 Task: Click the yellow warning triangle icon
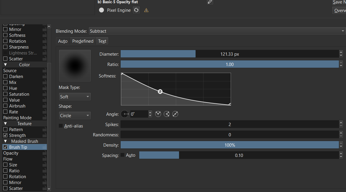[x=146, y=10]
